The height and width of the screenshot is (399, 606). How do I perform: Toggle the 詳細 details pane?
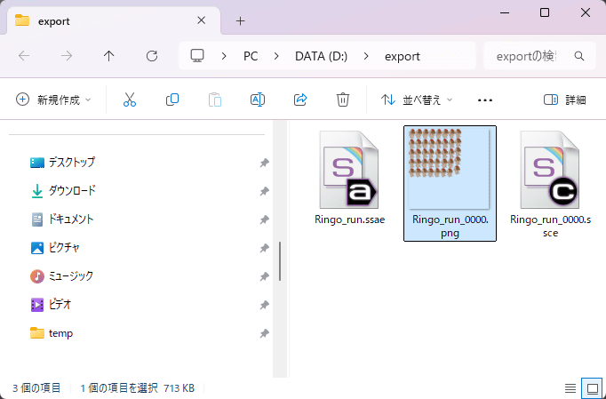(565, 100)
